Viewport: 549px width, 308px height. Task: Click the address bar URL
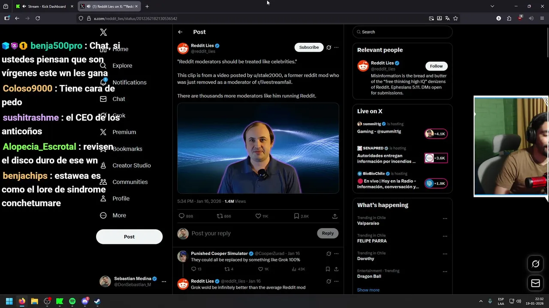click(136, 18)
